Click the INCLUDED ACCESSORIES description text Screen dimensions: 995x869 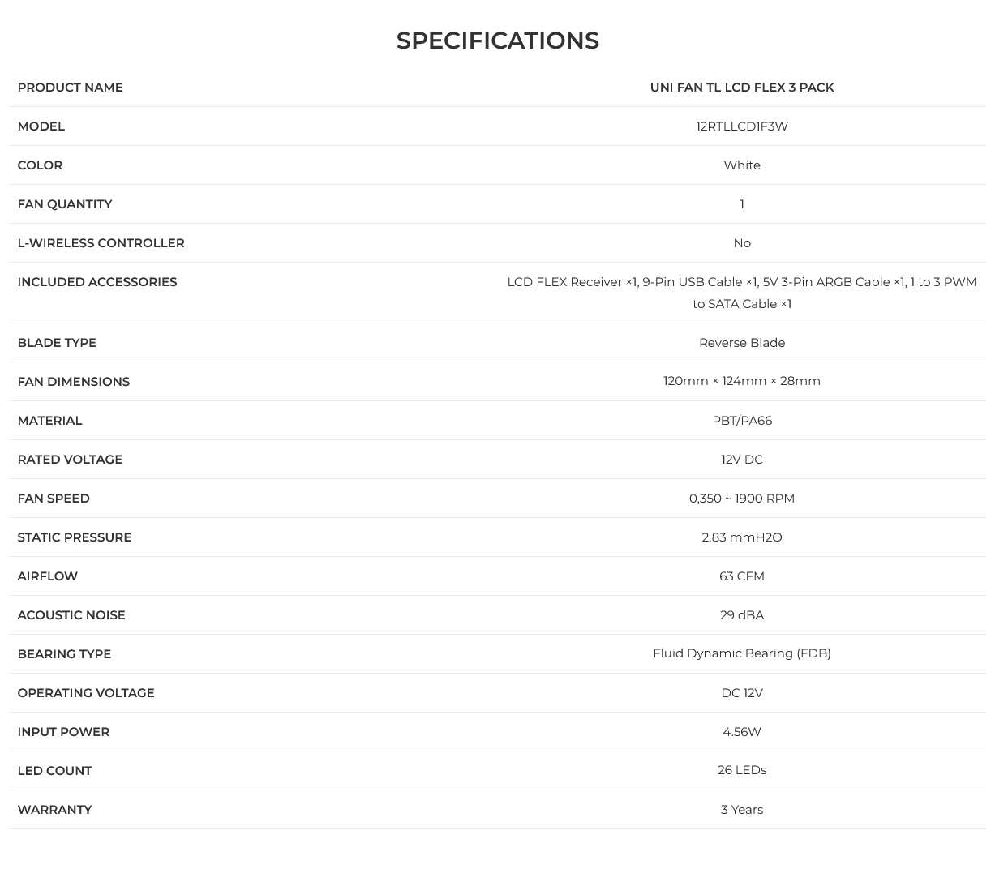742,293
